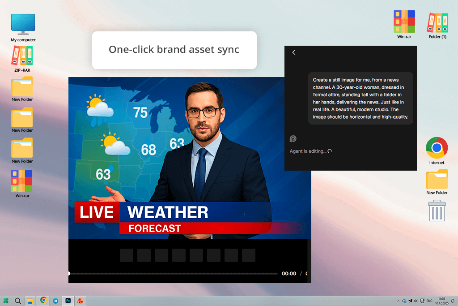Click the cloud sync icon in system tray

[x=404, y=301]
